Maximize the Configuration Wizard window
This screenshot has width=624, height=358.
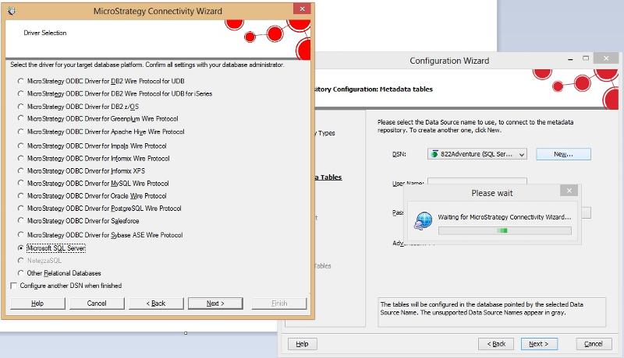coord(586,58)
